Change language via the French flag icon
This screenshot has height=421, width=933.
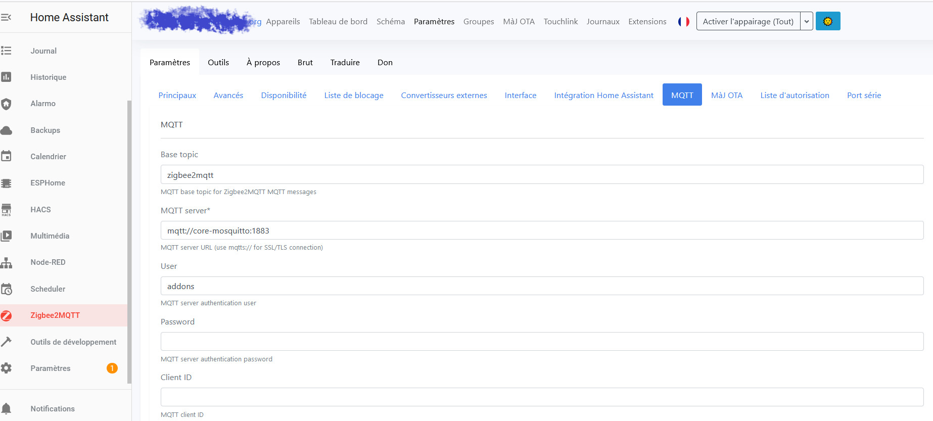point(683,22)
